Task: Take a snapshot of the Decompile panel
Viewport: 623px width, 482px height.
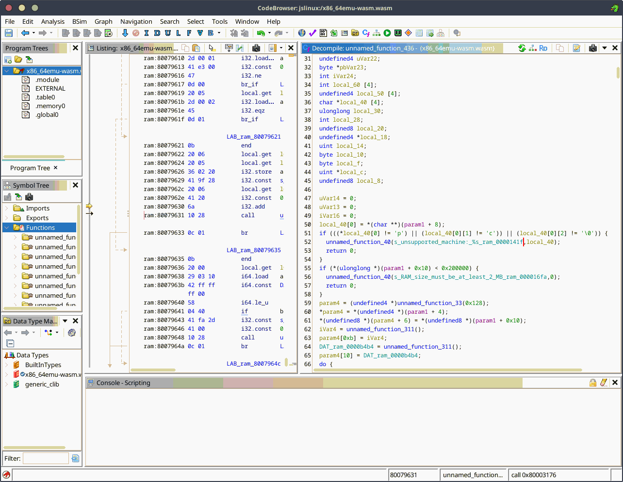Action: coord(593,48)
